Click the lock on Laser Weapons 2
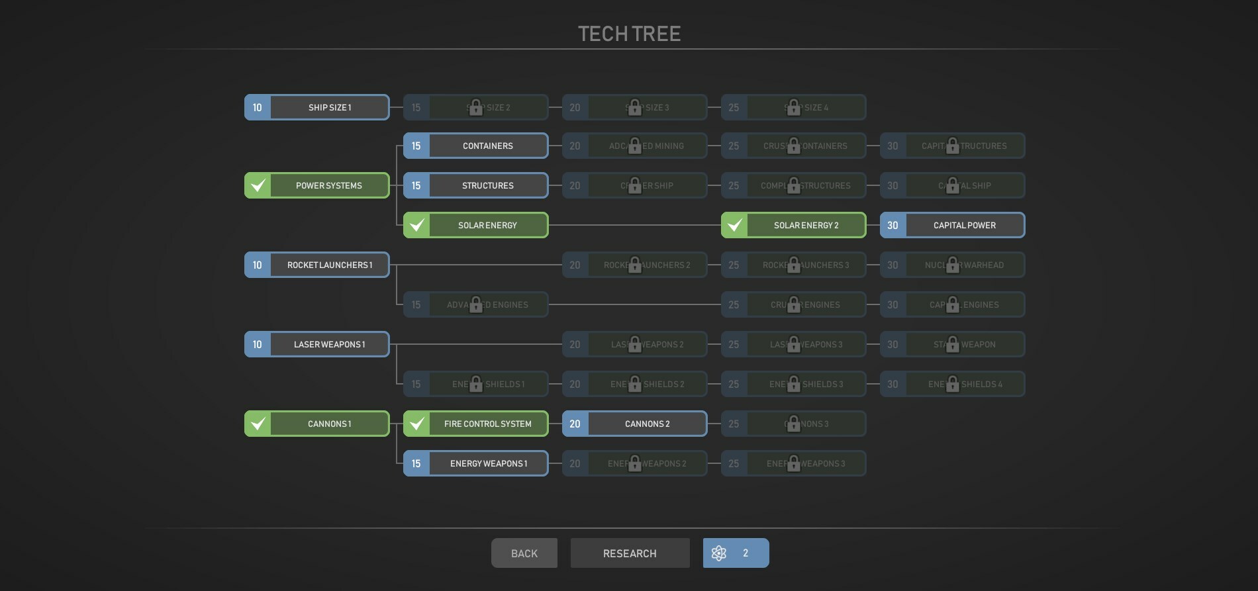 (634, 344)
